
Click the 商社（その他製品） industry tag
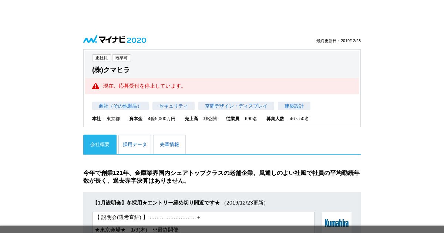120,106
